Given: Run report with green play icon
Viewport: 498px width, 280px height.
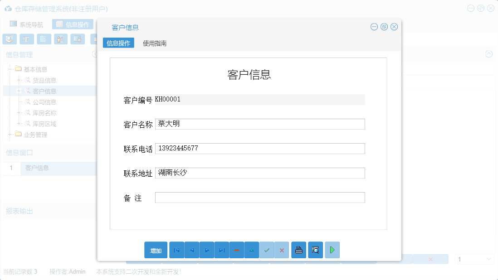Looking at the screenshot, I should point(332,250).
